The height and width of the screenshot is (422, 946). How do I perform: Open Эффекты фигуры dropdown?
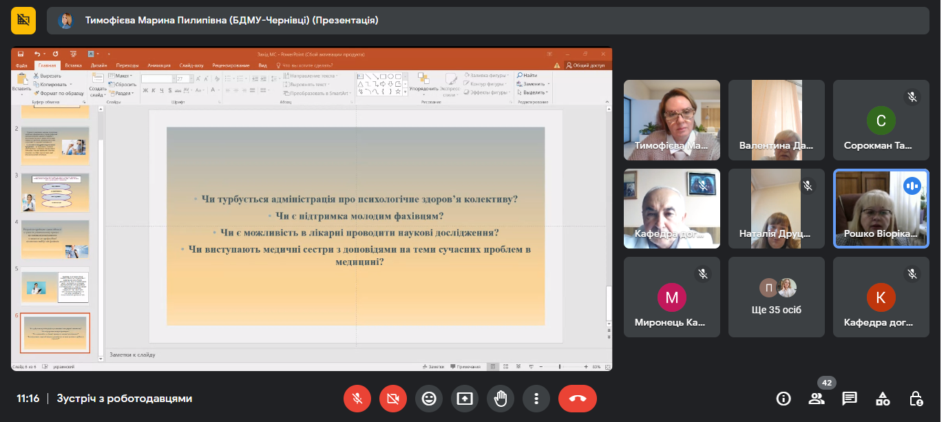coord(488,92)
